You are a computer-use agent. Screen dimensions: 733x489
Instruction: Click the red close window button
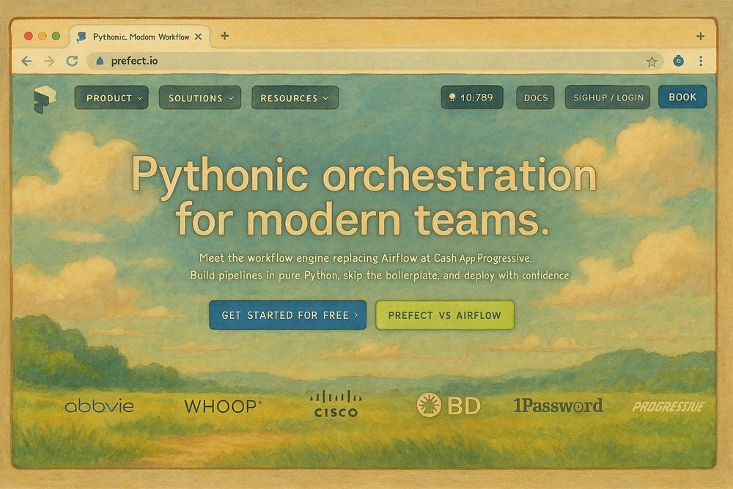(x=29, y=36)
